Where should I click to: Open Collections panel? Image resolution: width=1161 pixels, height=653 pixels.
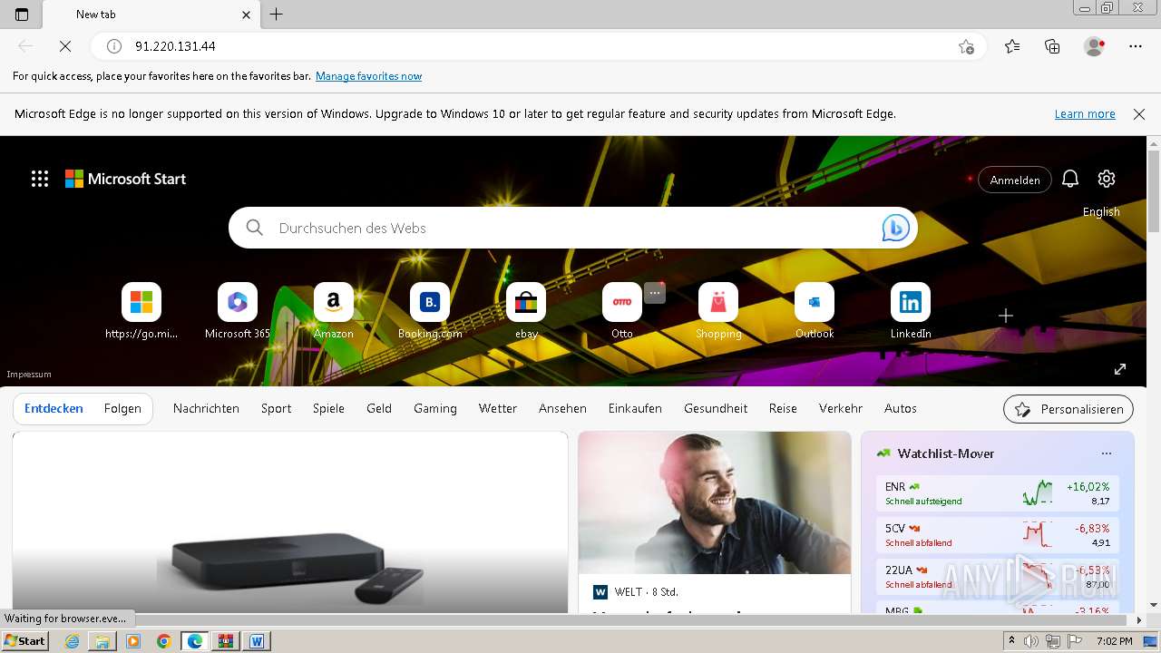coord(1052,46)
